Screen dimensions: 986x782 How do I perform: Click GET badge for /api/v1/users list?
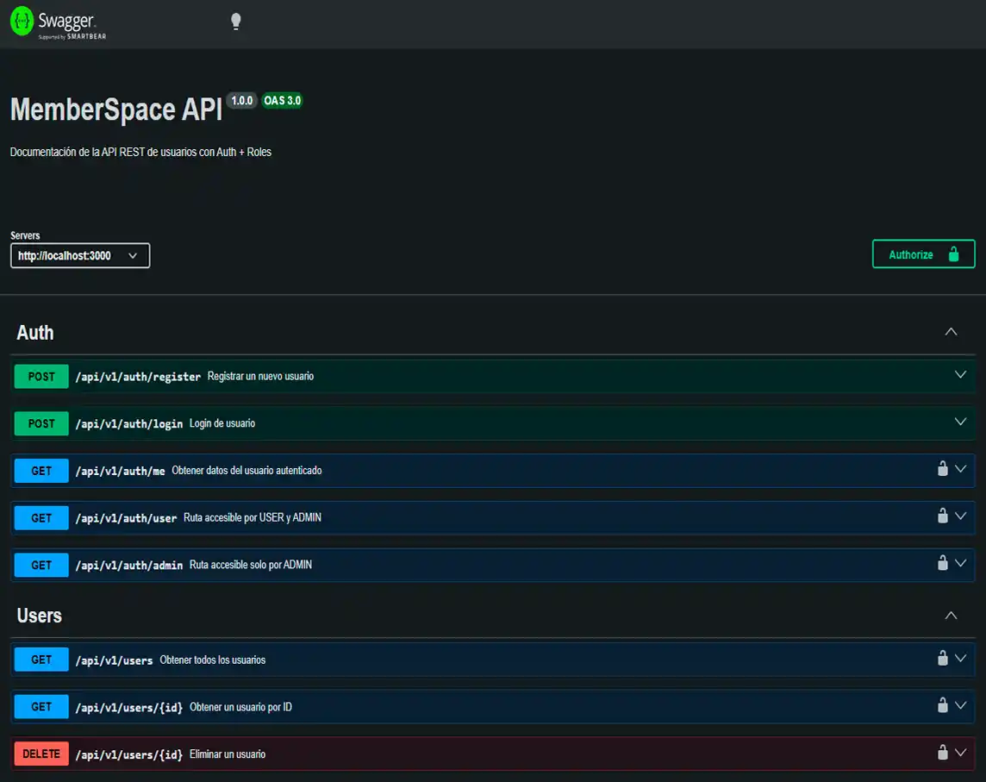pyautogui.click(x=41, y=660)
